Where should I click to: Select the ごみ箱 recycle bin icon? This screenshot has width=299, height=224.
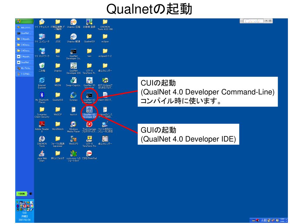[x=42, y=67]
